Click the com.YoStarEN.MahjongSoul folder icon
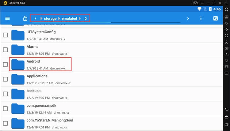Screen dimensions: 230x131 [18, 123]
